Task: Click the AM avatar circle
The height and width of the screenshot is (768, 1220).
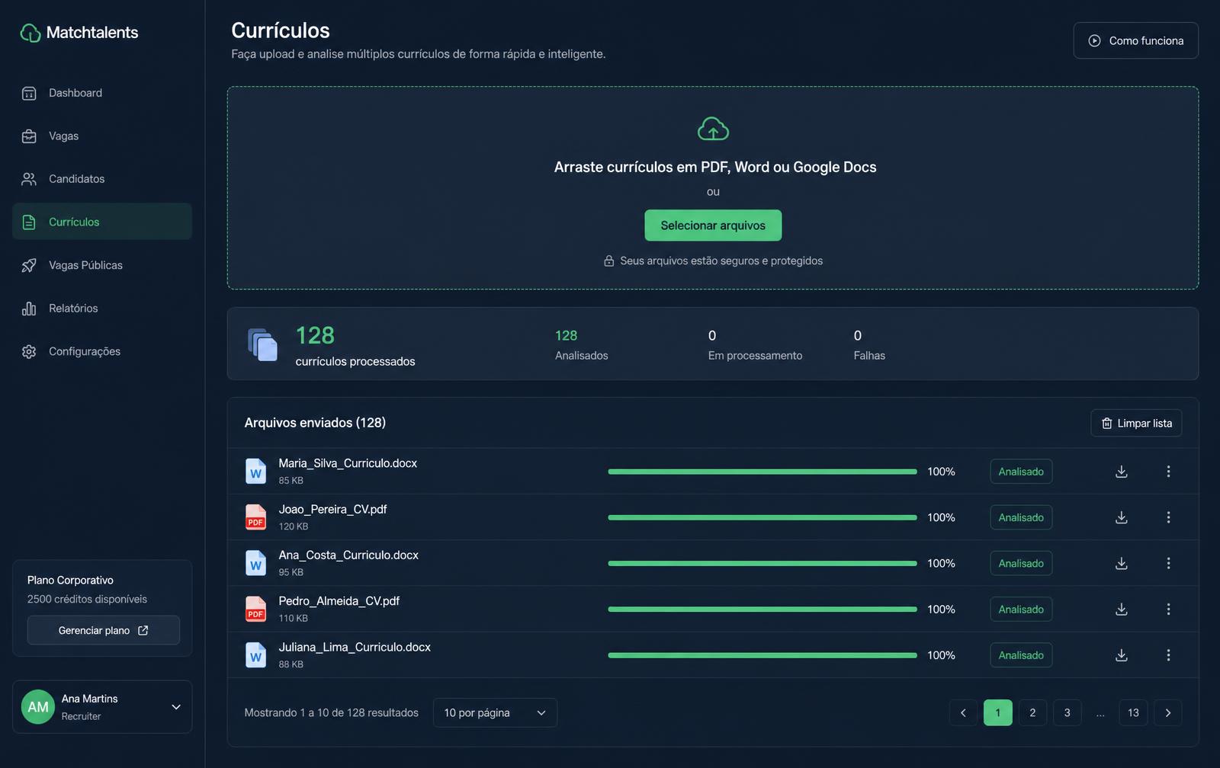Action: (x=38, y=707)
